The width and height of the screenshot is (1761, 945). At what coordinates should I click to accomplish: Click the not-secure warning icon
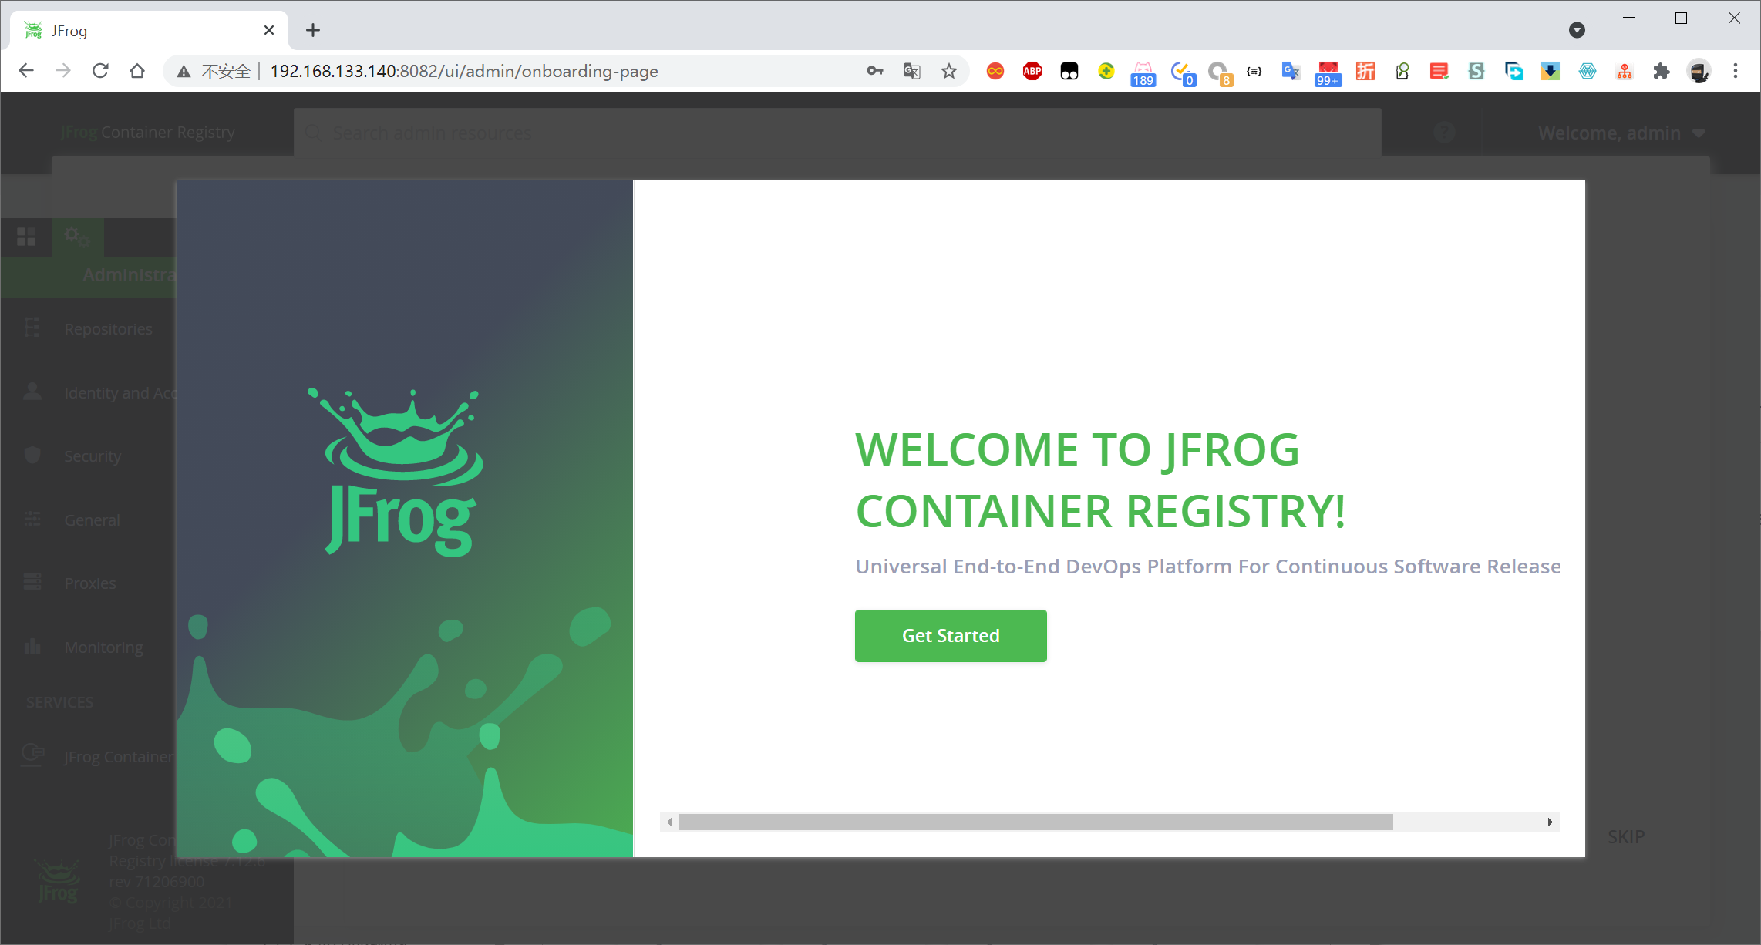tap(184, 71)
